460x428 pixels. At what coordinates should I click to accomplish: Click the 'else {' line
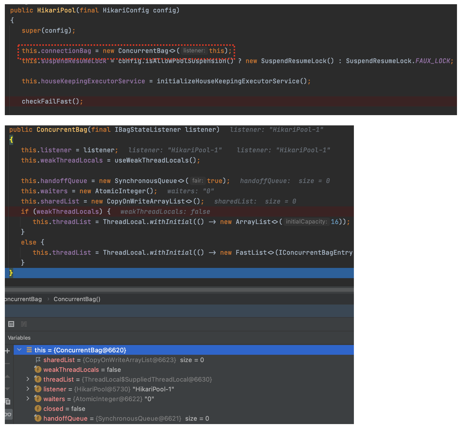click(x=33, y=242)
